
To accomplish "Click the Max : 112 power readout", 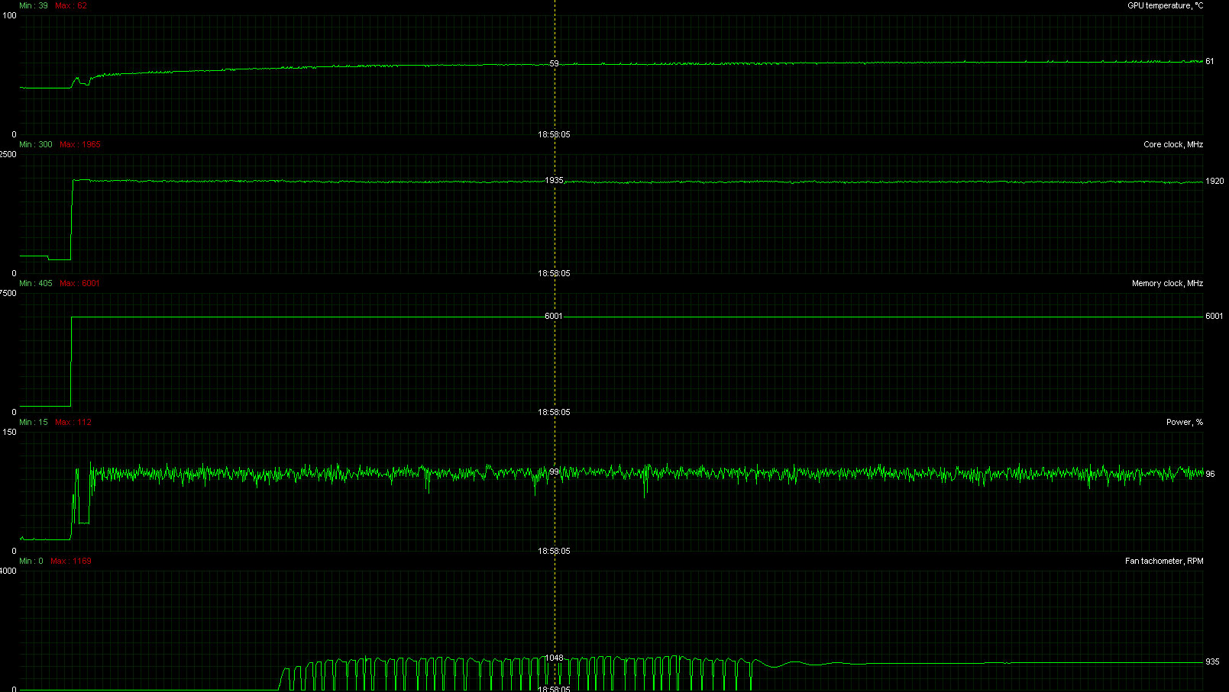I will tap(73, 423).
